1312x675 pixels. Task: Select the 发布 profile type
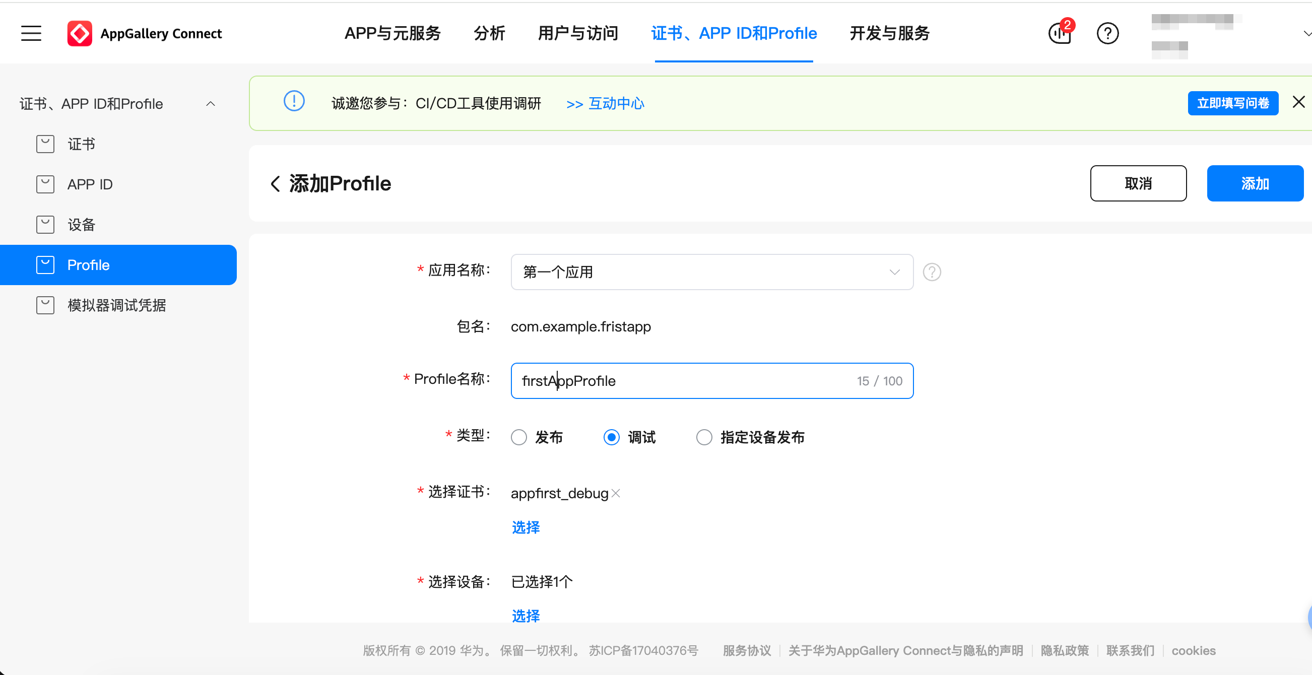click(x=518, y=437)
